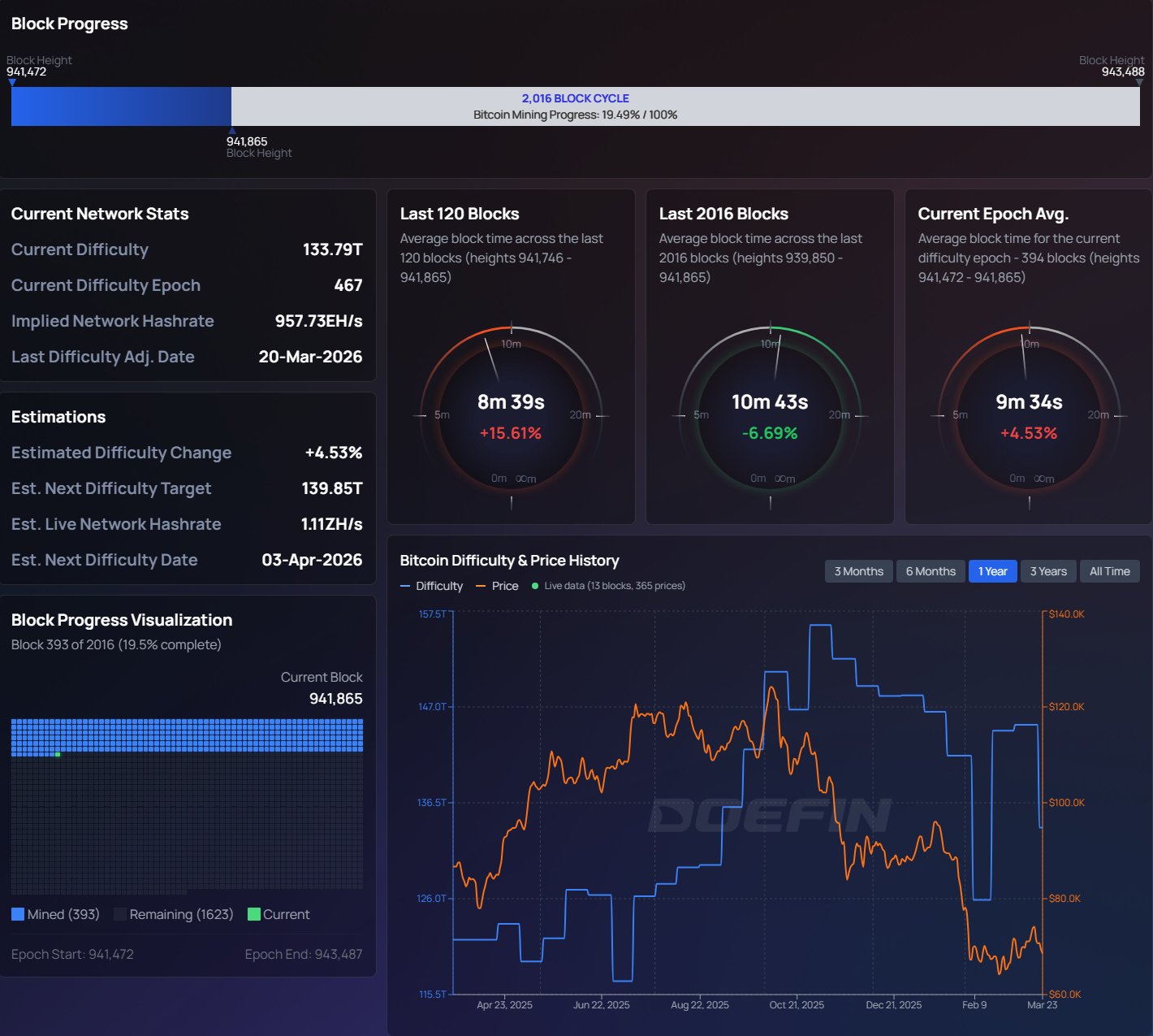Click the blue Mined (393) legend swatch

point(18,914)
